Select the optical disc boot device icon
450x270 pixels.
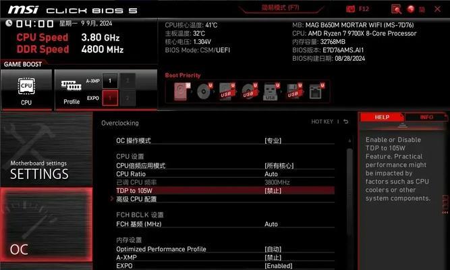click(x=204, y=91)
